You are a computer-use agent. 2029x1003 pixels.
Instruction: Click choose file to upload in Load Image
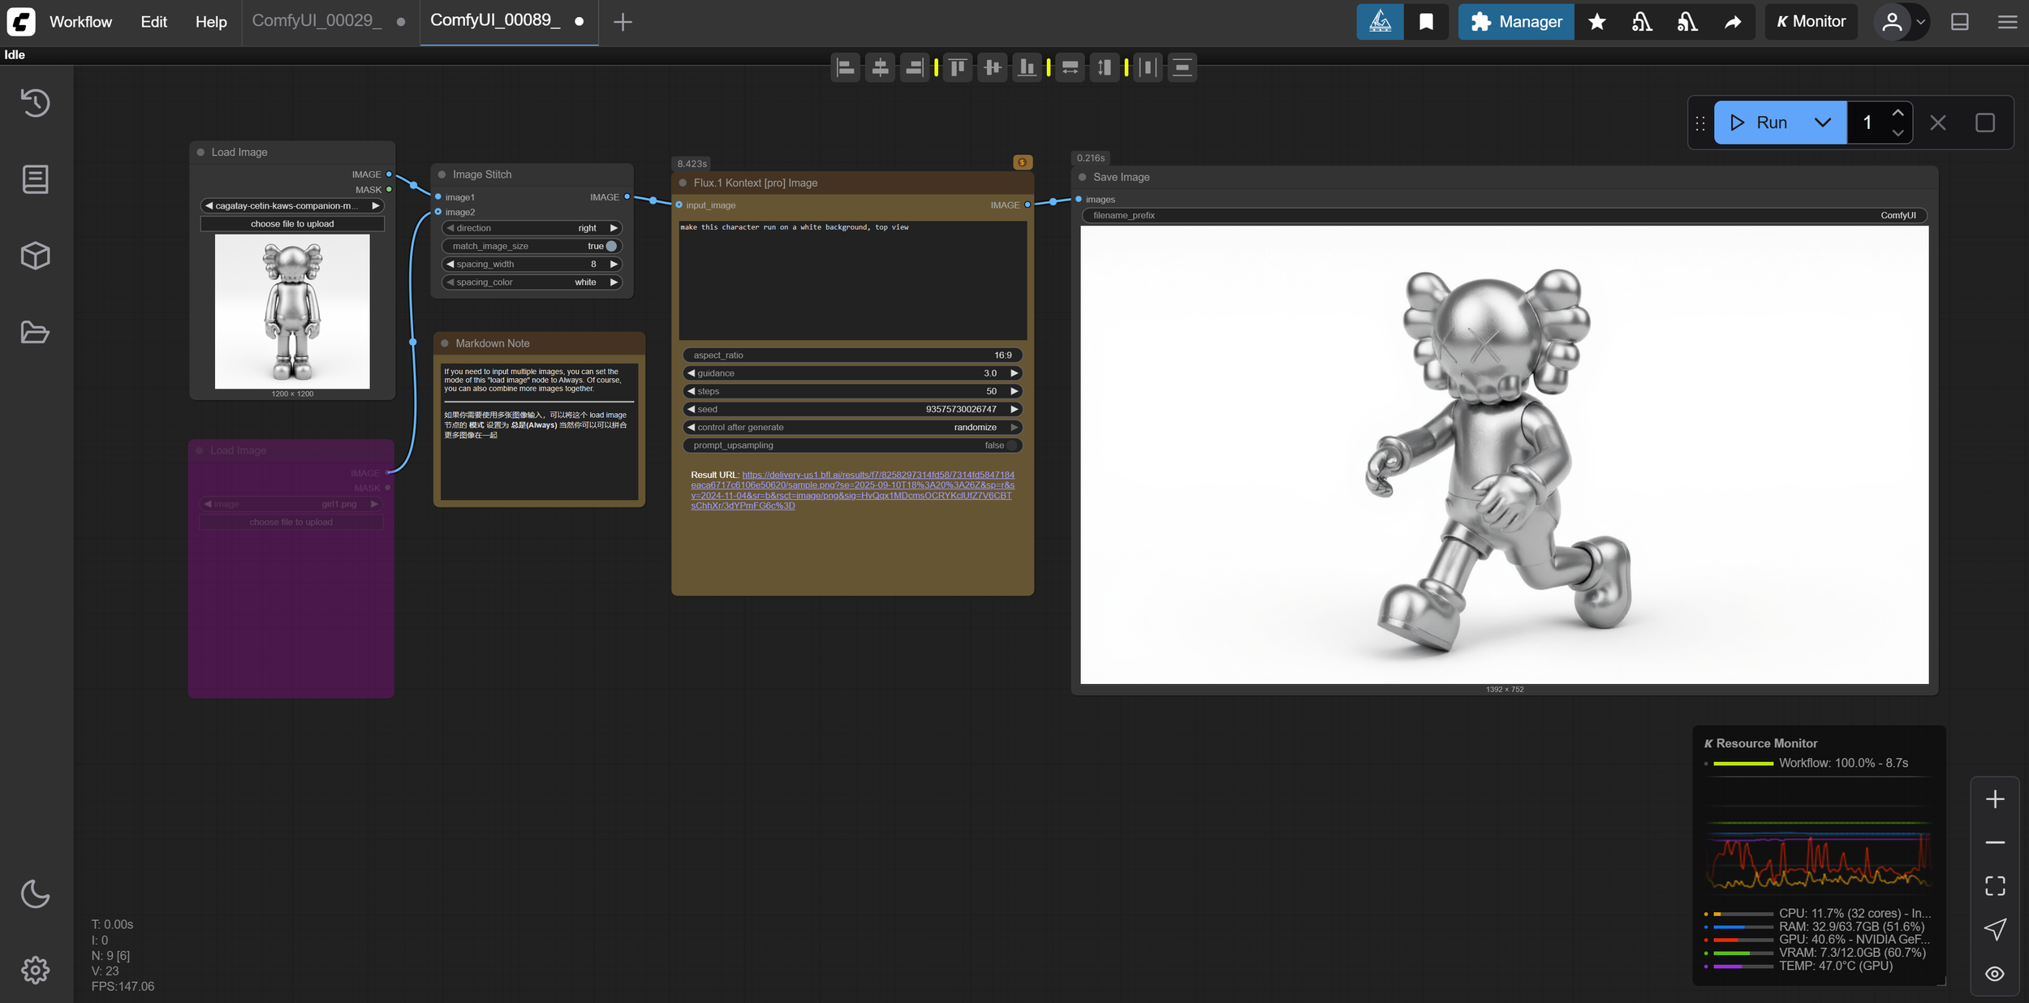(292, 224)
